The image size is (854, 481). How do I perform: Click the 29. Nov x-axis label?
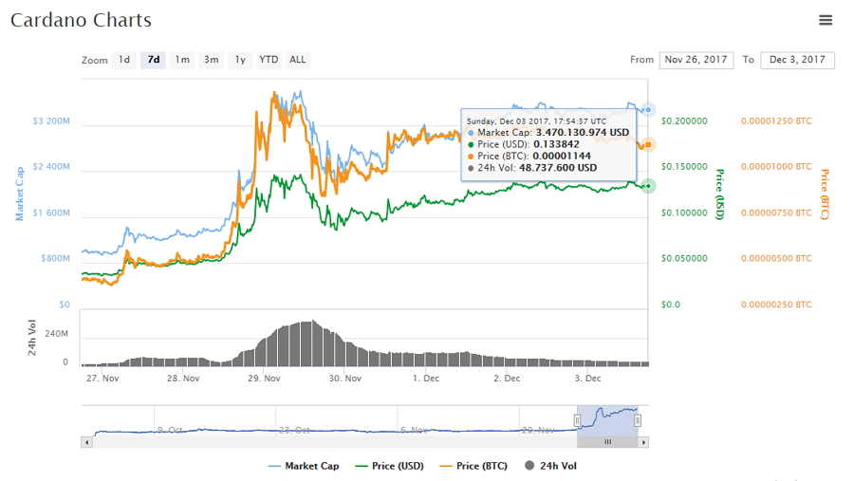264,379
